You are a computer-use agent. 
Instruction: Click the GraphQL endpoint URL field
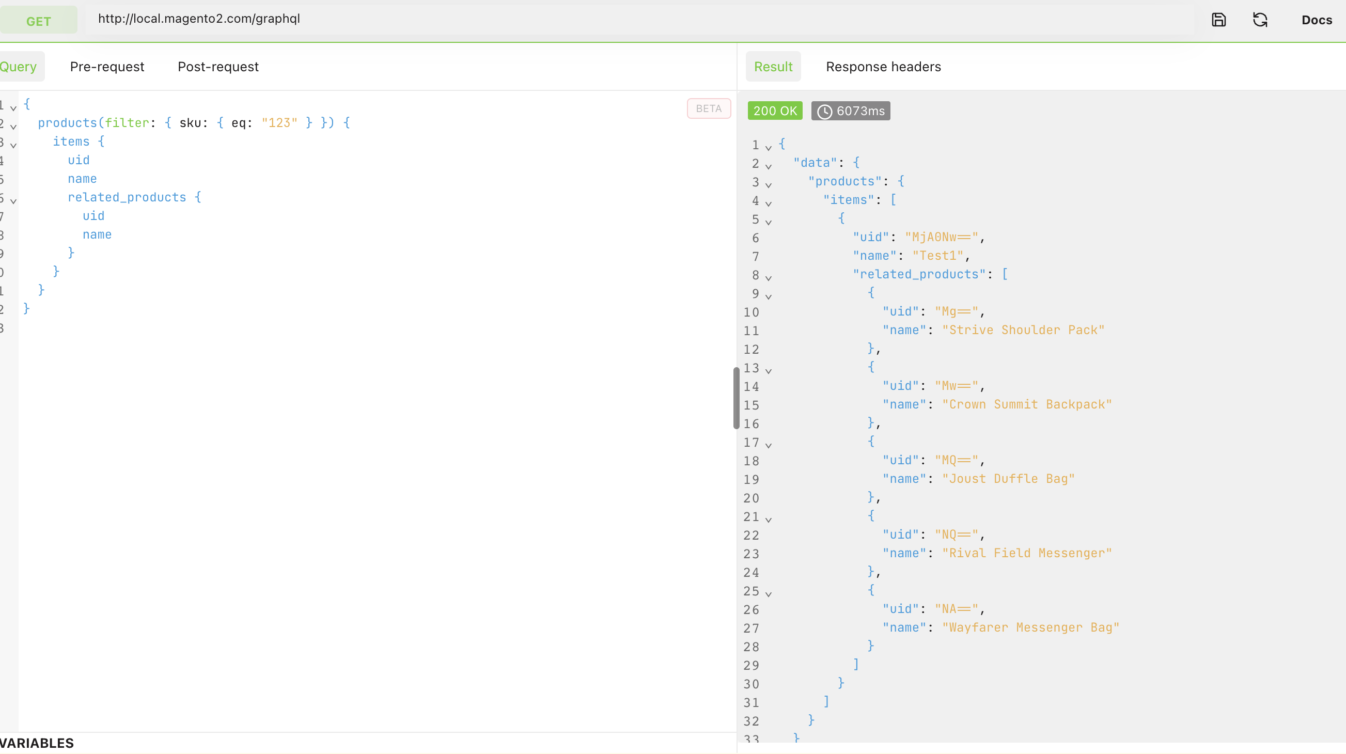click(627, 19)
